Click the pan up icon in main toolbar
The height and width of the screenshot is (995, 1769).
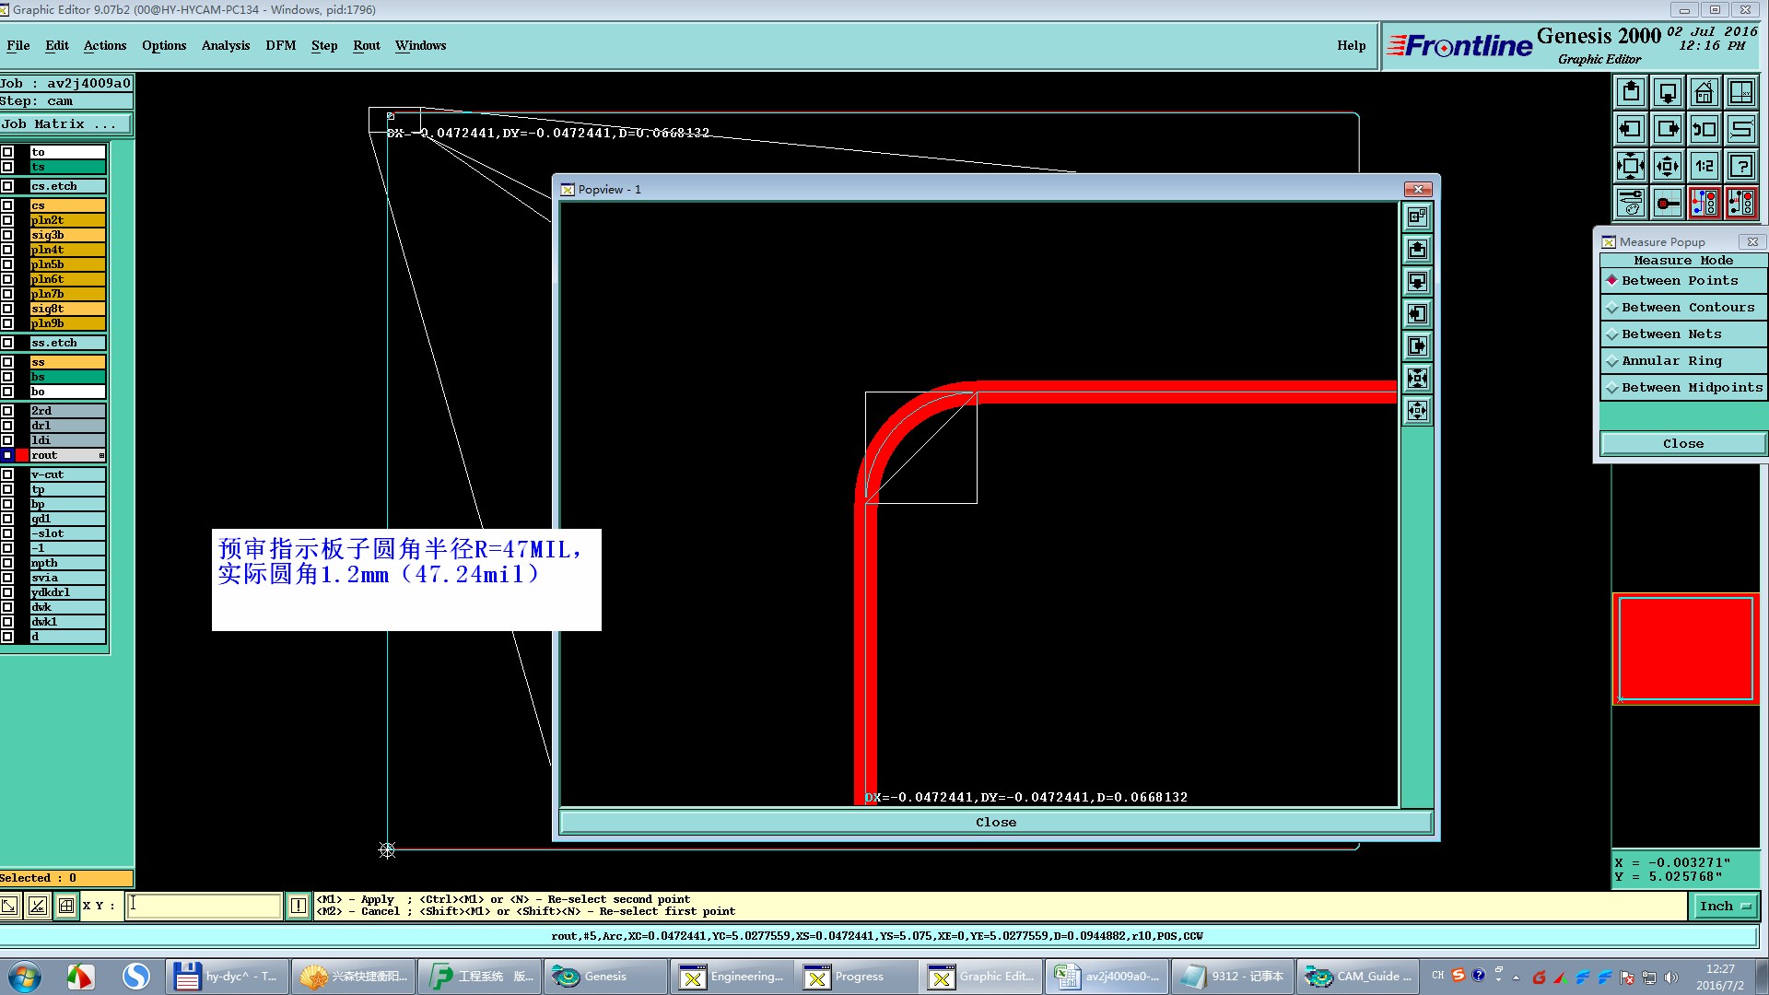click(1631, 92)
